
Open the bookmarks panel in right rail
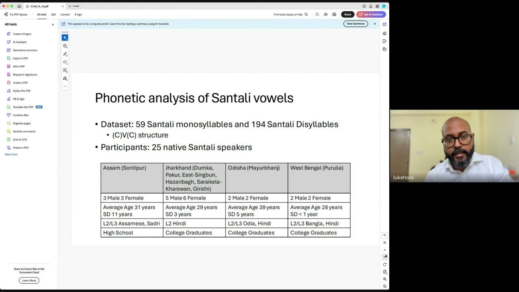pos(384,41)
